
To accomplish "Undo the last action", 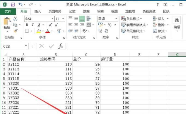I will [20, 5].
